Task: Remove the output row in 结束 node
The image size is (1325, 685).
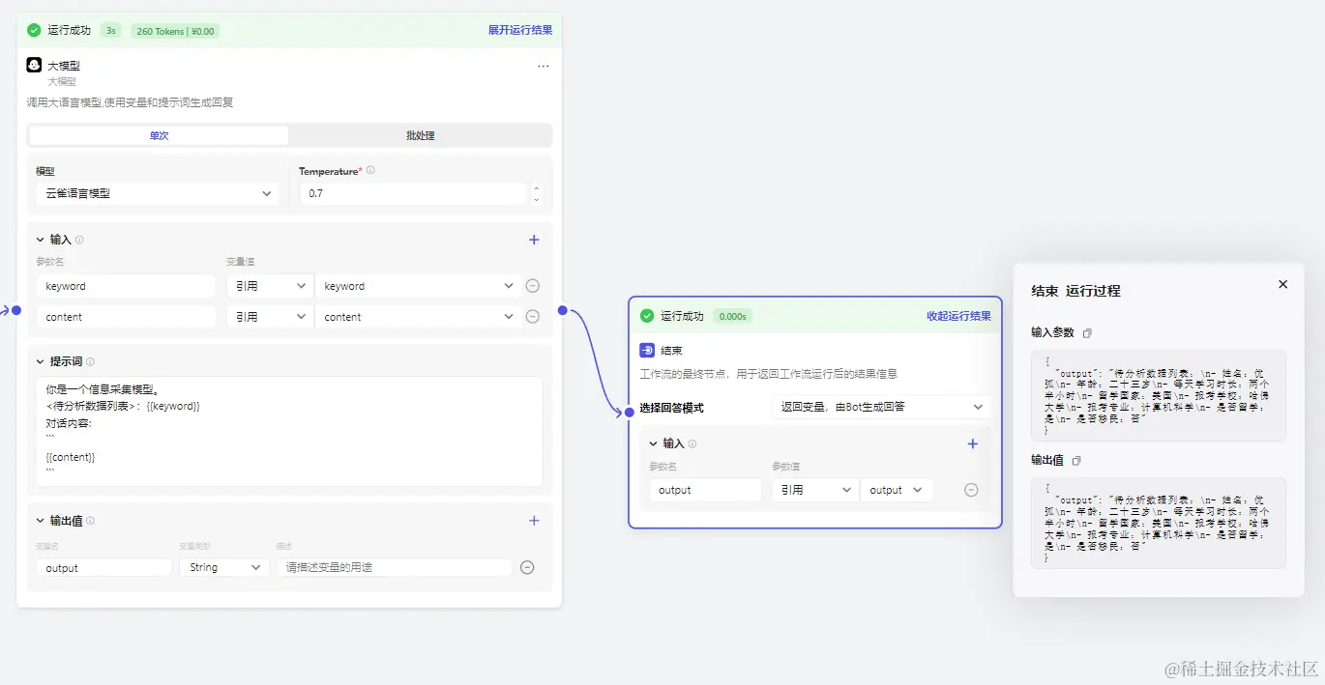Action: point(971,490)
